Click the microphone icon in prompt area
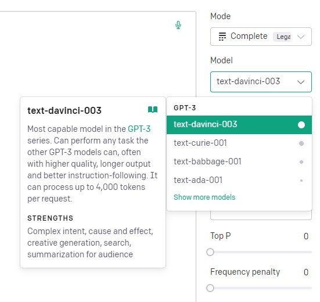This screenshot has height=302, width=320. tap(178, 25)
